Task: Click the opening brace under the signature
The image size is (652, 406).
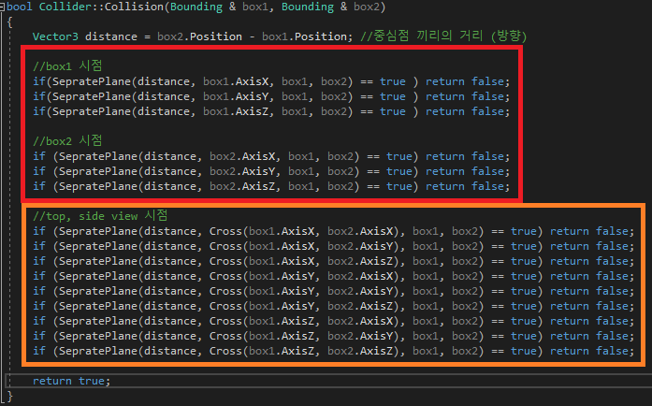Action: point(10,22)
